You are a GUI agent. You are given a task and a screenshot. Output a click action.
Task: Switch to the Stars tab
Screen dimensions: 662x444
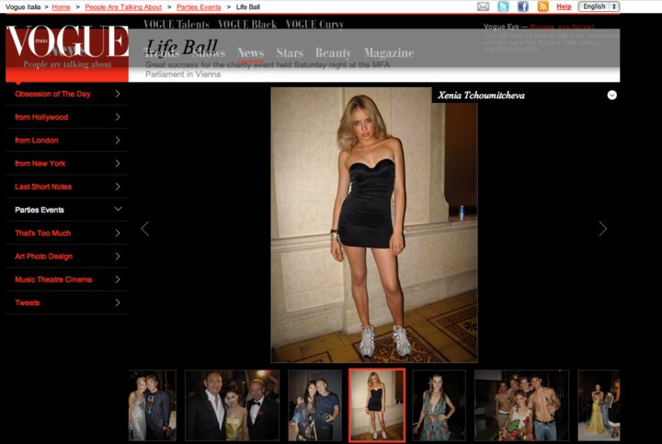(x=290, y=53)
